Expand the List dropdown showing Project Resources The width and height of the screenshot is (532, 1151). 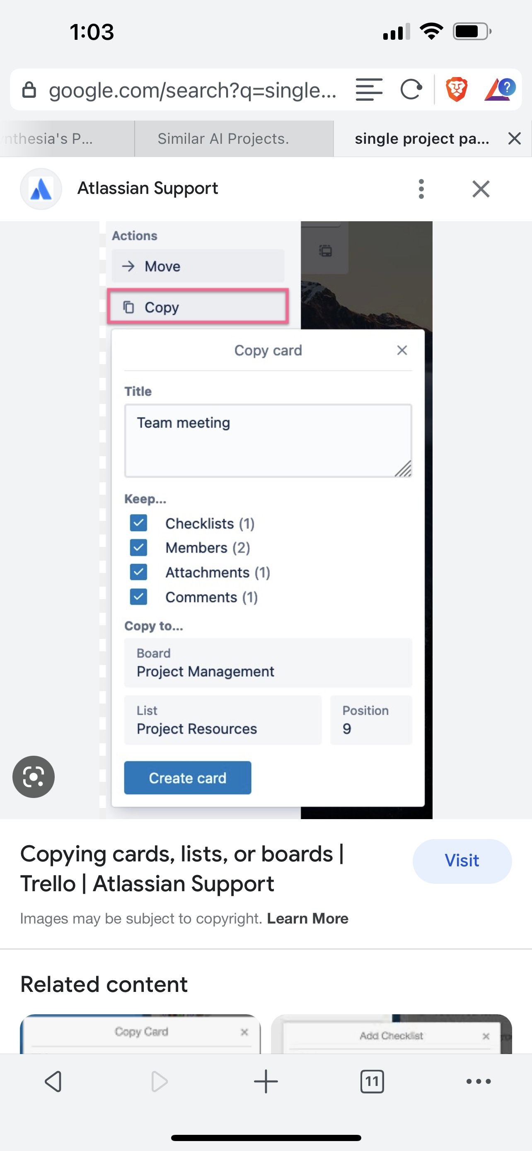pos(222,720)
